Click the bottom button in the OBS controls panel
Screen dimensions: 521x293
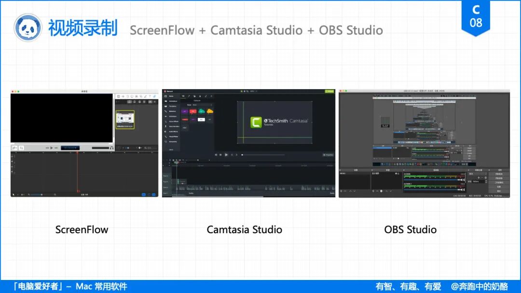499,191
